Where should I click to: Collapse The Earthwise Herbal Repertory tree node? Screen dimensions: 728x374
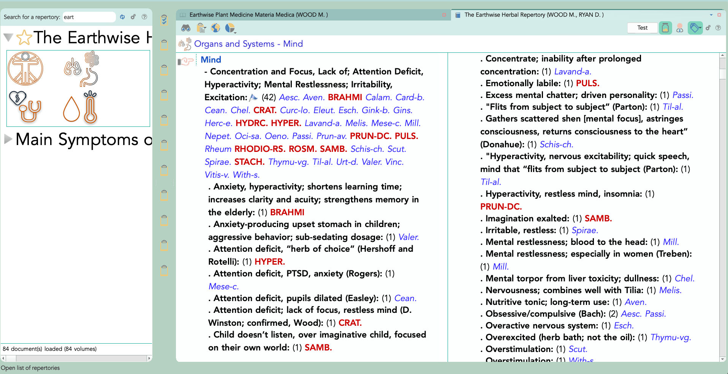[8, 38]
